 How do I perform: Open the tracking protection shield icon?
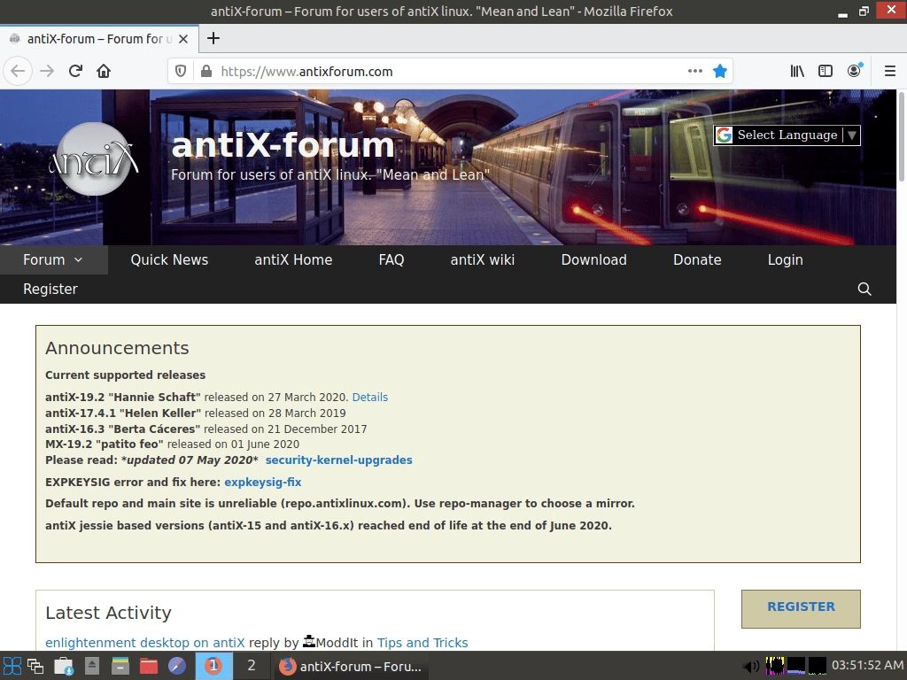181,71
